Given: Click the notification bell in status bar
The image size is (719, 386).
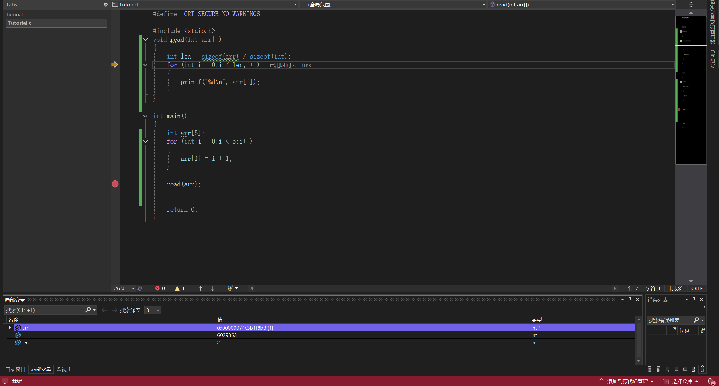Looking at the screenshot, I should pos(711,381).
